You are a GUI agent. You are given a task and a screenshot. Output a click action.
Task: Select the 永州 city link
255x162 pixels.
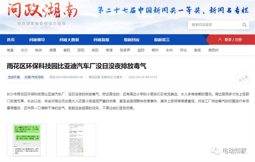[x=169, y=50]
